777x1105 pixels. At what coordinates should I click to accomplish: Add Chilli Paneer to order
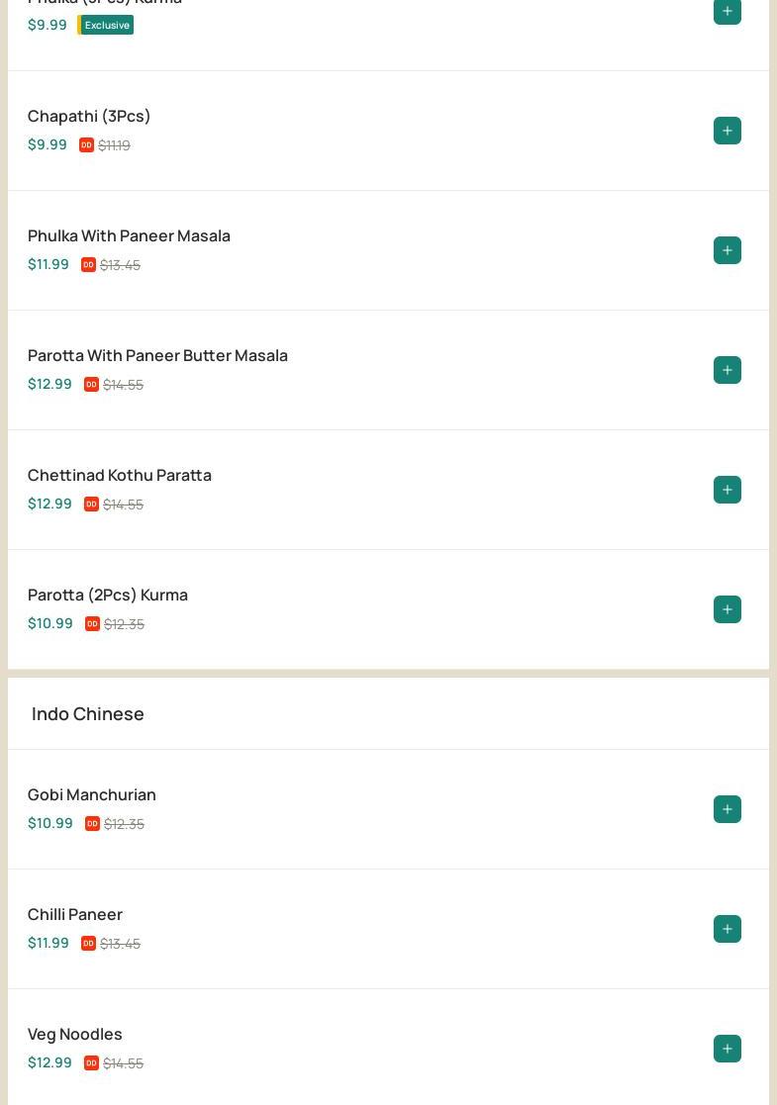tap(727, 929)
